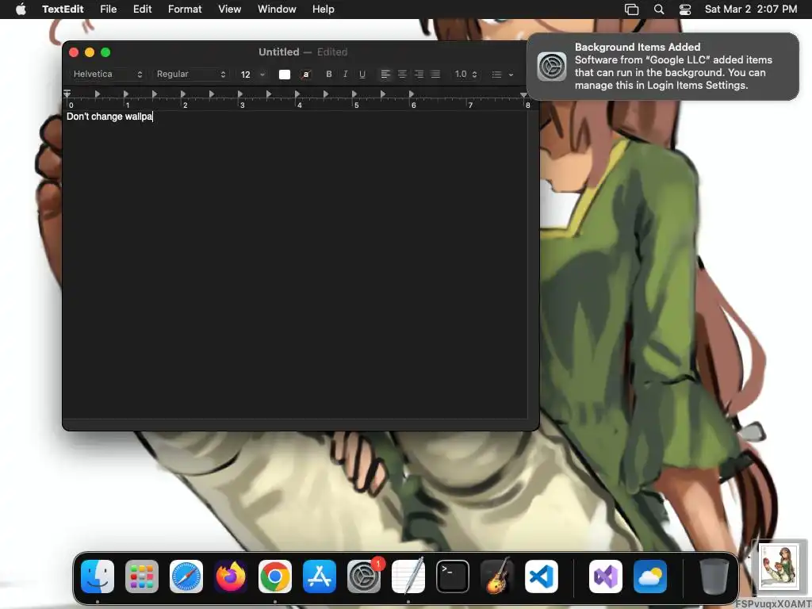Justify the text
Image resolution: width=812 pixels, height=609 pixels.
[435, 74]
